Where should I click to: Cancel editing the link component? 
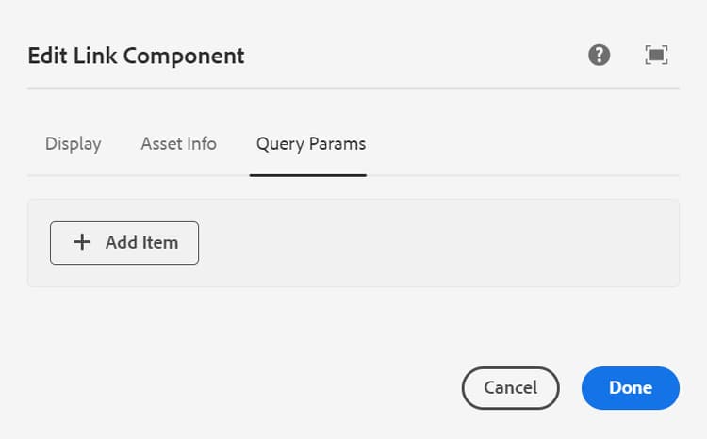[x=510, y=387]
